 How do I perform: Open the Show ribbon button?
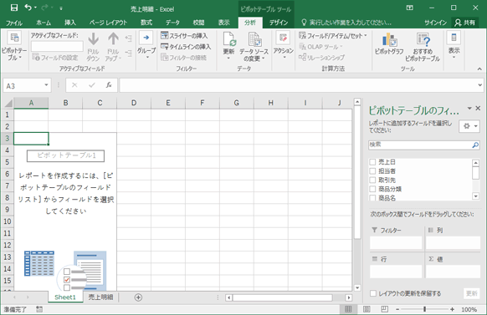(454, 45)
